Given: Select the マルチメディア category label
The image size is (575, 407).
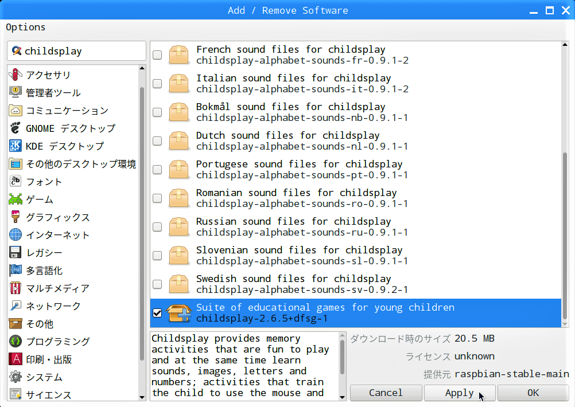Looking at the screenshot, I should pos(57,288).
